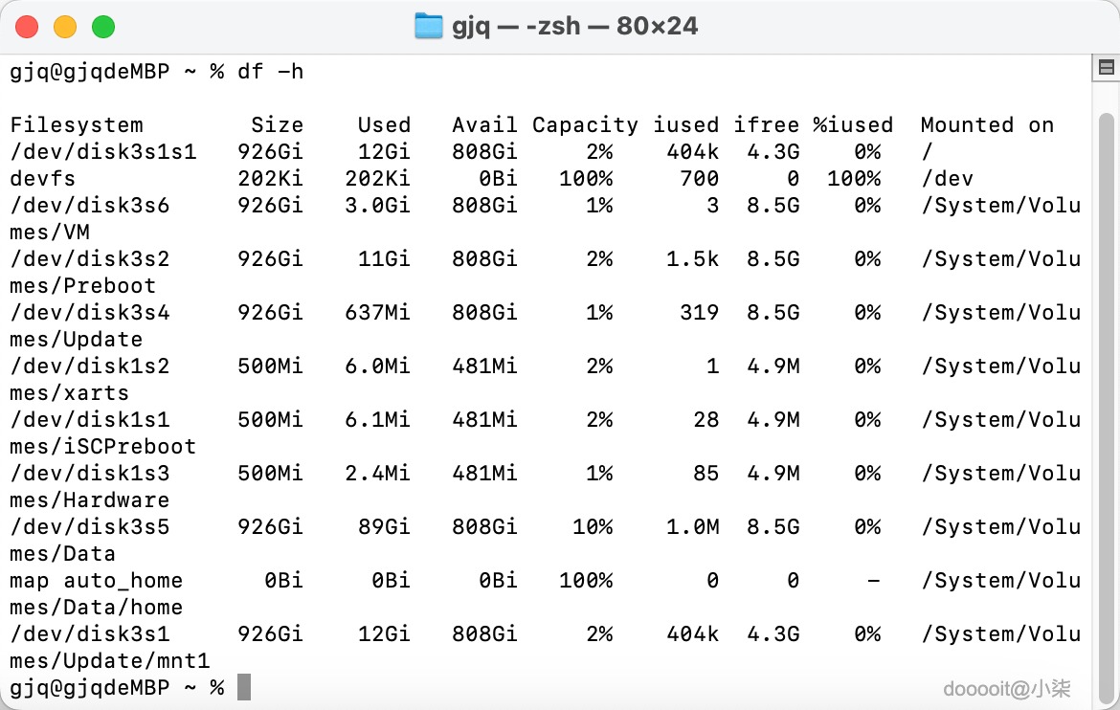Image resolution: width=1120 pixels, height=710 pixels.
Task: Click the folder proxy icon in title bar
Action: tap(428, 26)
